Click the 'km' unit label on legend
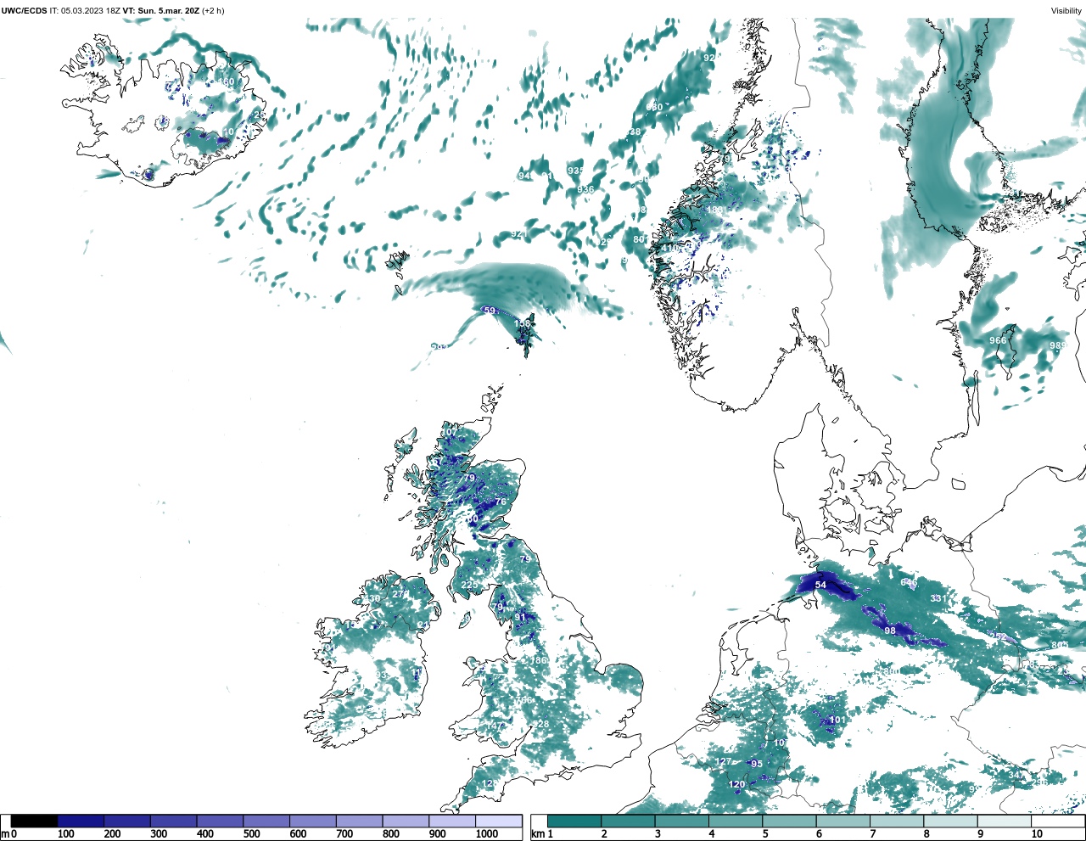 [536, 834]
